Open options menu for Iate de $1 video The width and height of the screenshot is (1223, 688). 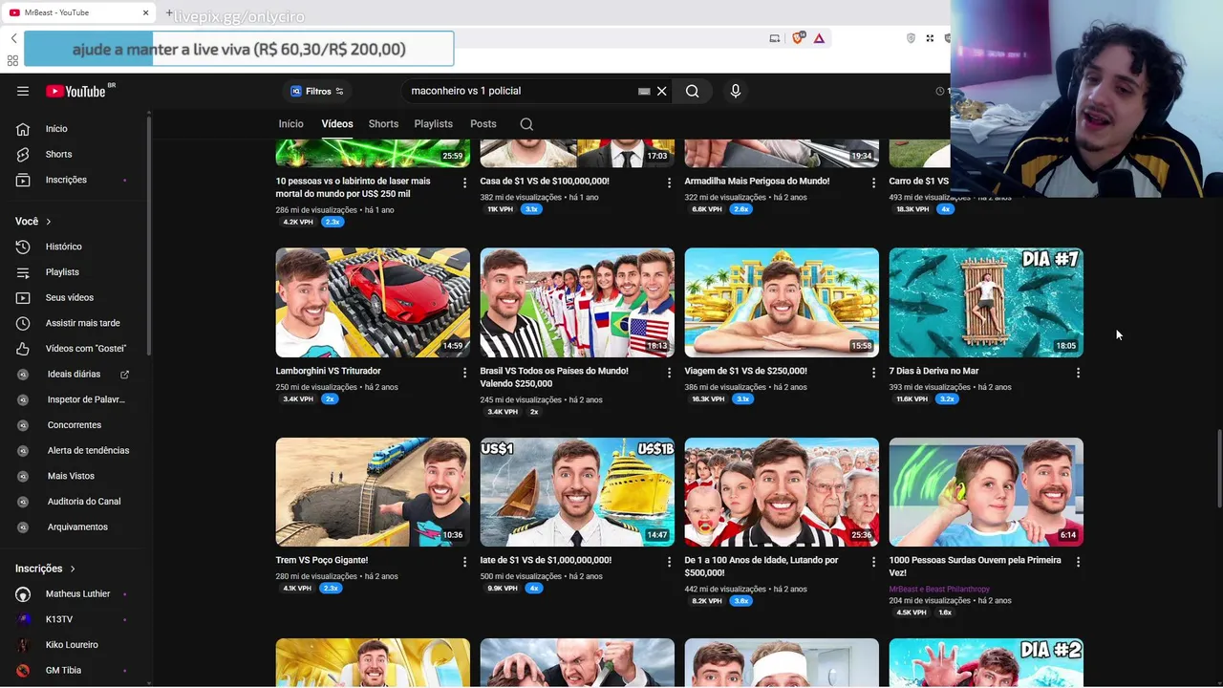[x=669, y=562]
